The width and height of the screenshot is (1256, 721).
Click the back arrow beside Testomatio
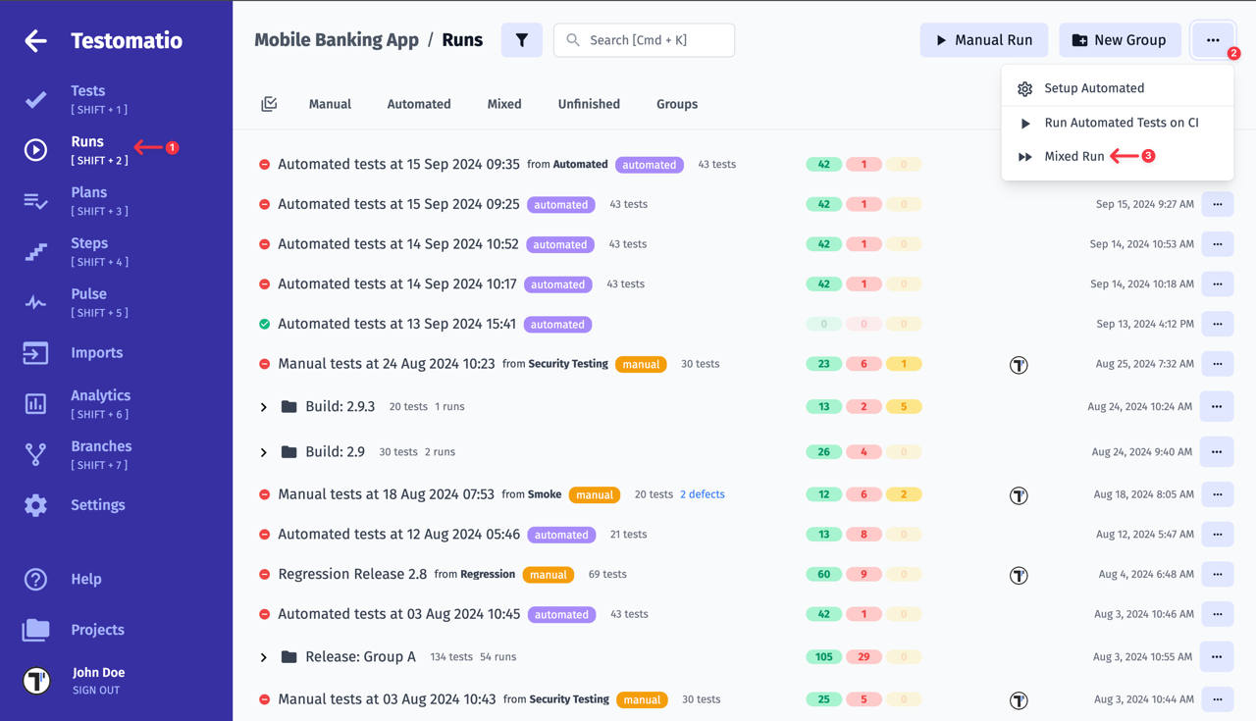point(35,40)
